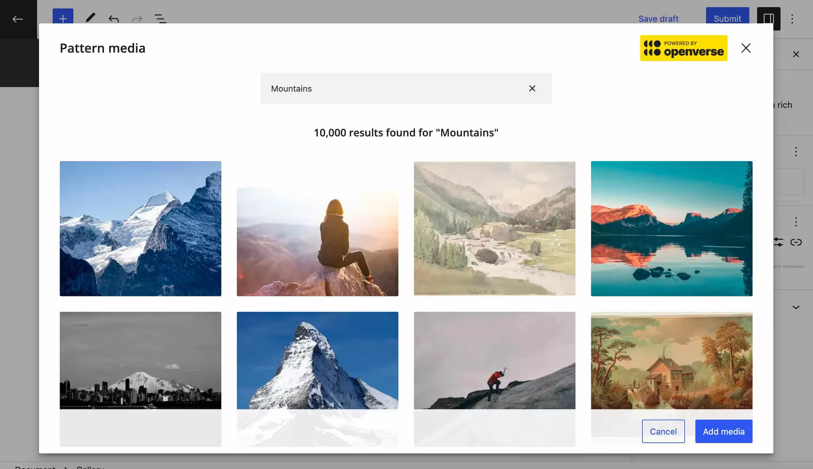This screenshot has height=469, width=813.
Task: Select the red mountains lake reflection photo
Action: pyautogui.click(x=671, y=229)
